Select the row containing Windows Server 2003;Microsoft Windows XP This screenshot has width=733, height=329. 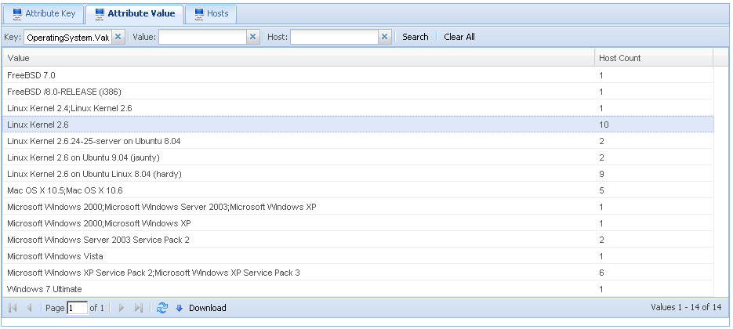tap(358, 207)
